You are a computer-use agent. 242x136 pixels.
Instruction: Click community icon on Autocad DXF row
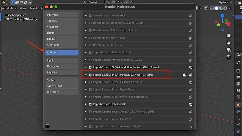click(x=190, y=75)
